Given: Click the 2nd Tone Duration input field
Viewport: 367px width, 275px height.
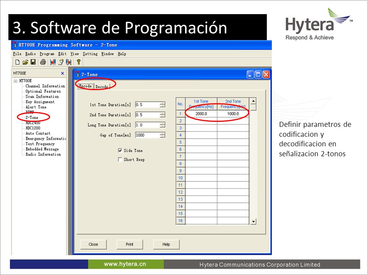Looking at the screenshot, I should (x=148, y=115).
